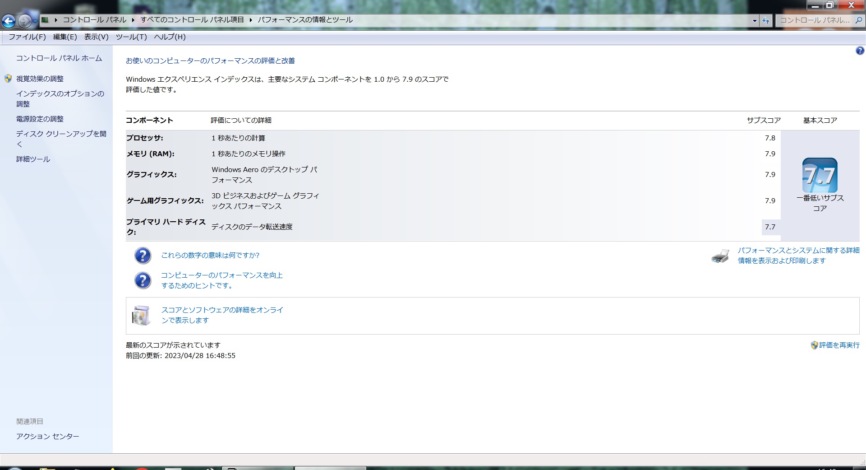Minimize the Control Panel window
This screenshot has height=470, width=866.
[815, 5]
